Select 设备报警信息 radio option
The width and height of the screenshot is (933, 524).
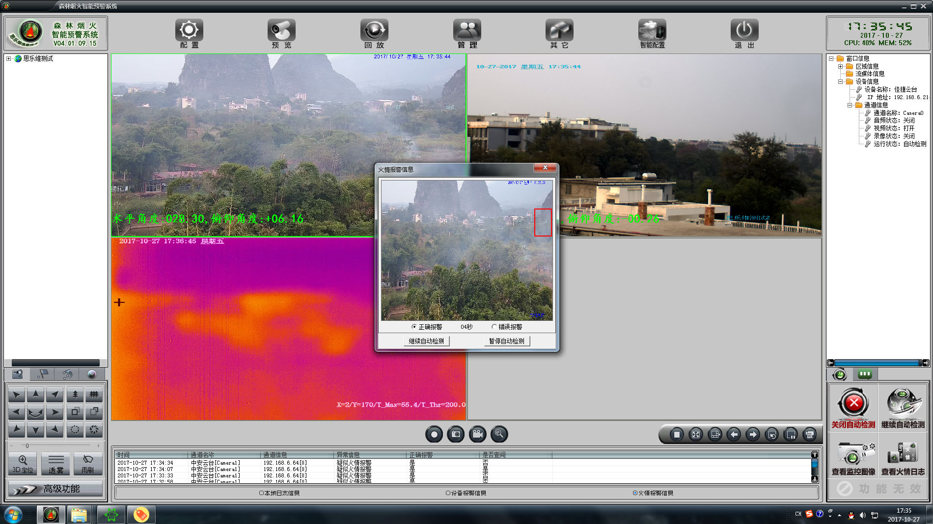point(448,493)
